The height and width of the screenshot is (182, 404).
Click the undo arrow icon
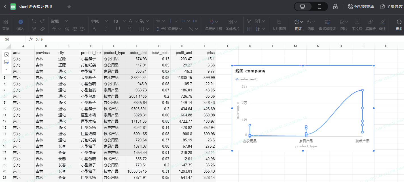click(34, 21)
